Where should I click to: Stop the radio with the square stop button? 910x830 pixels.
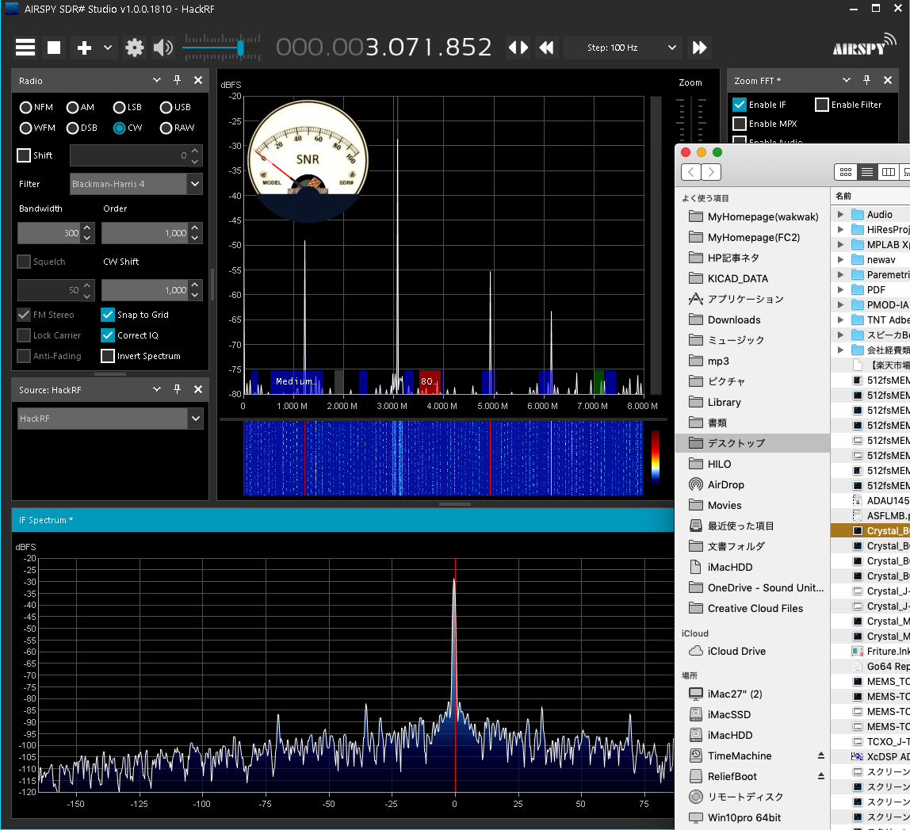click(x=54, y=47)
